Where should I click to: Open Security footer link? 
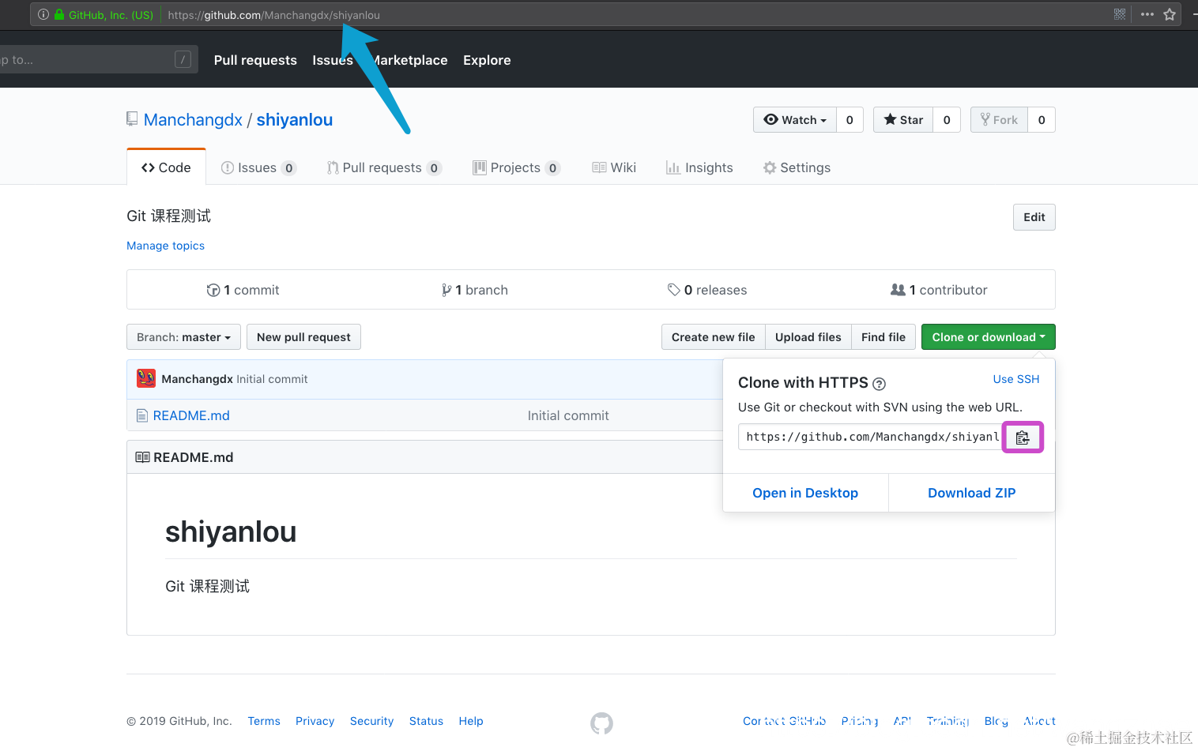(x=371, y=721)
